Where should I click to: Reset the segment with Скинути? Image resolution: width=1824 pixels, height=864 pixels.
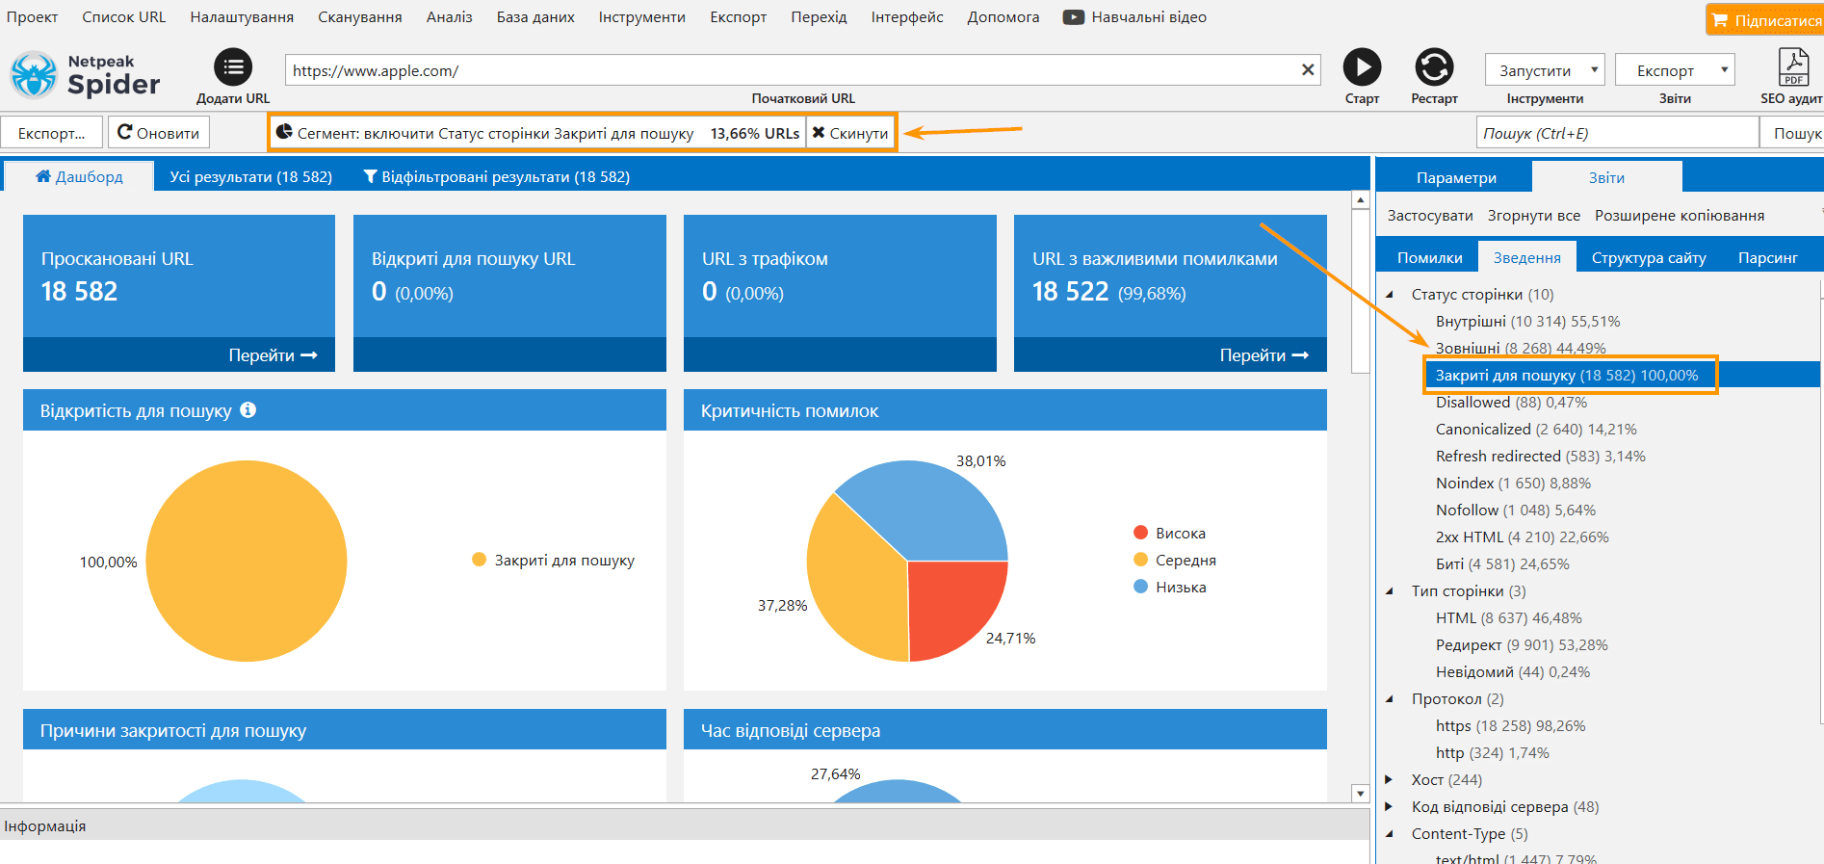[x=850, y=133]
